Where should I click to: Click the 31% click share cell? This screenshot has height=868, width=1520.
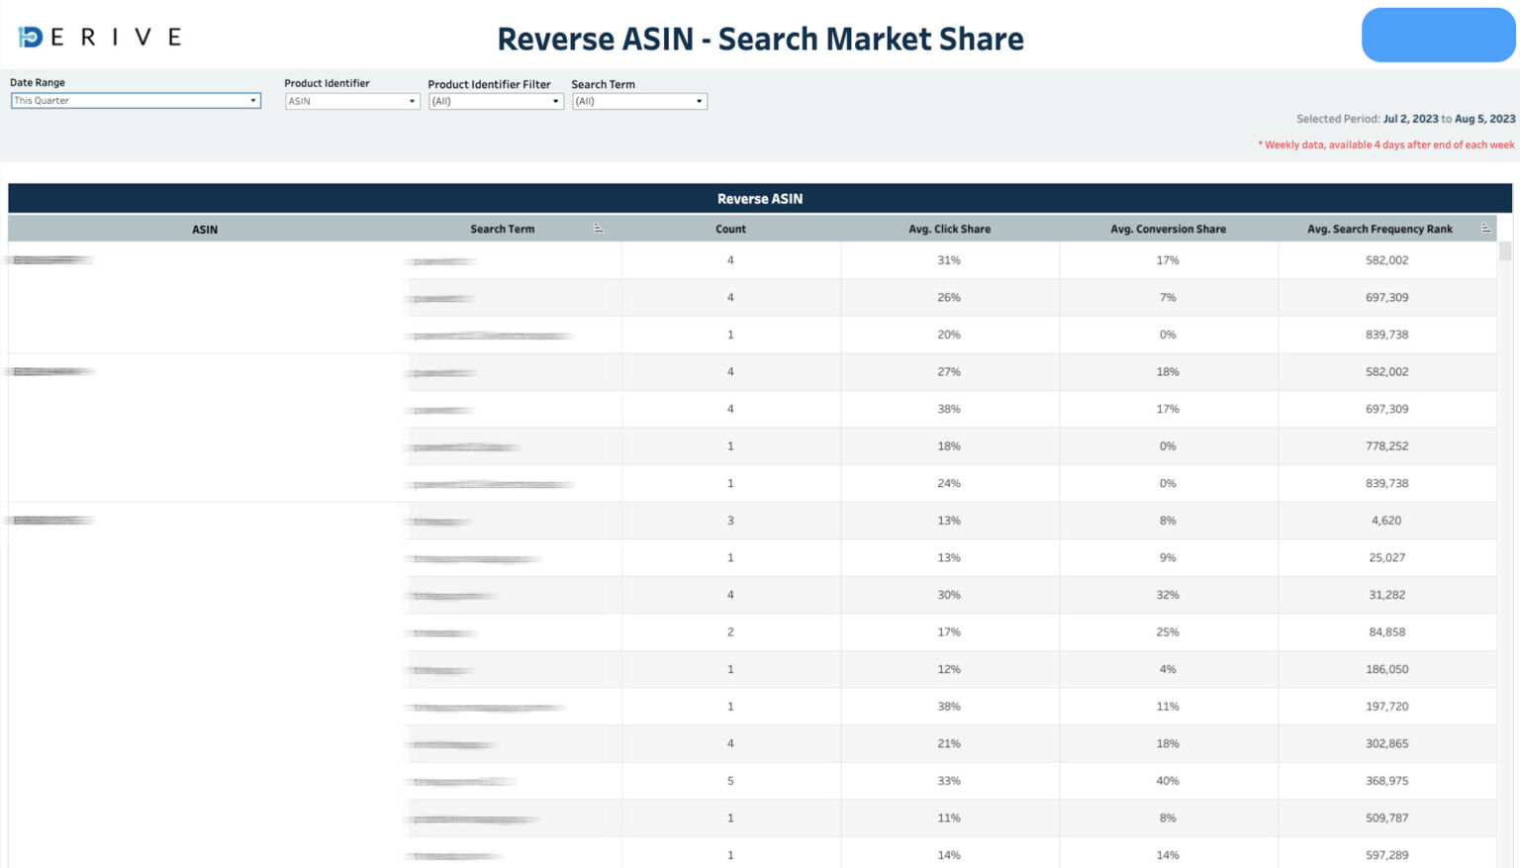(949, 260)
